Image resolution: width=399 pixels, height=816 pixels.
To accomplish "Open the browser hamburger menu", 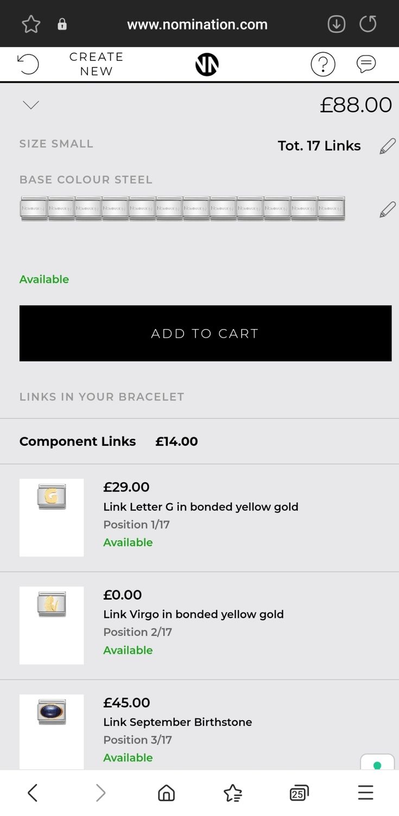I will tap(365, 793).
